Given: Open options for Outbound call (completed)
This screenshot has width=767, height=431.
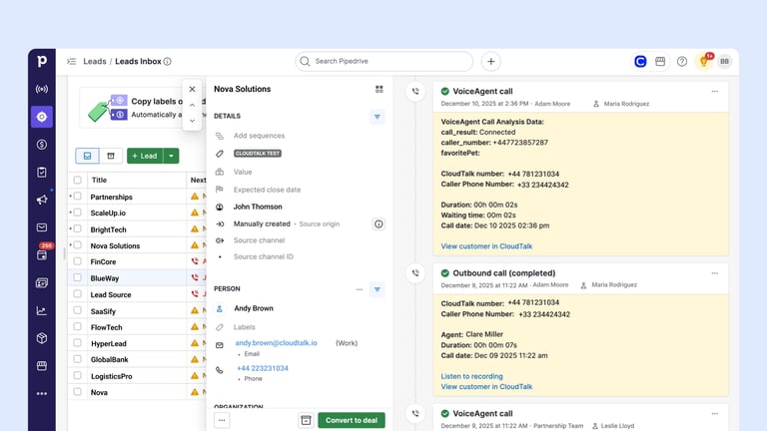Looking at the screenshot, I should [715, 273].
